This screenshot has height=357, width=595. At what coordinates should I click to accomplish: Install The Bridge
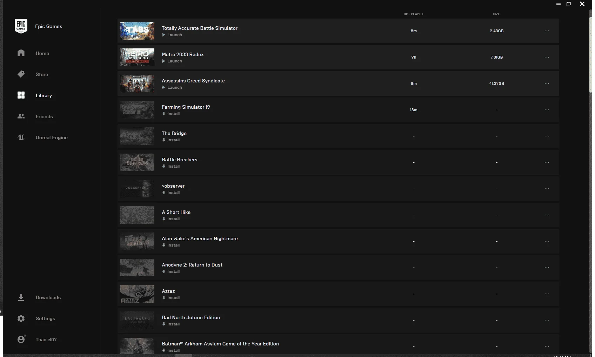click(x=171, y=140)
